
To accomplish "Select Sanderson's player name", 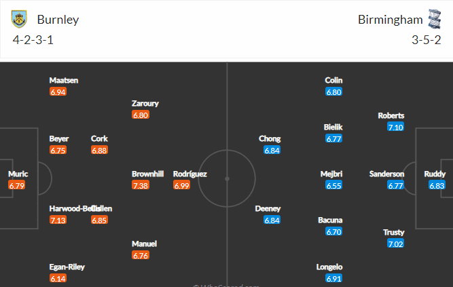I will [386, 174].
